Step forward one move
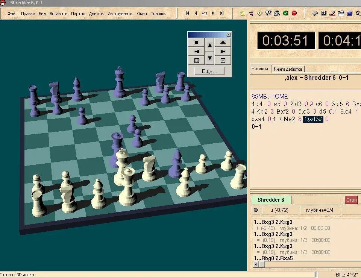This screenshot has width=361, height=278. coord(213,13)
